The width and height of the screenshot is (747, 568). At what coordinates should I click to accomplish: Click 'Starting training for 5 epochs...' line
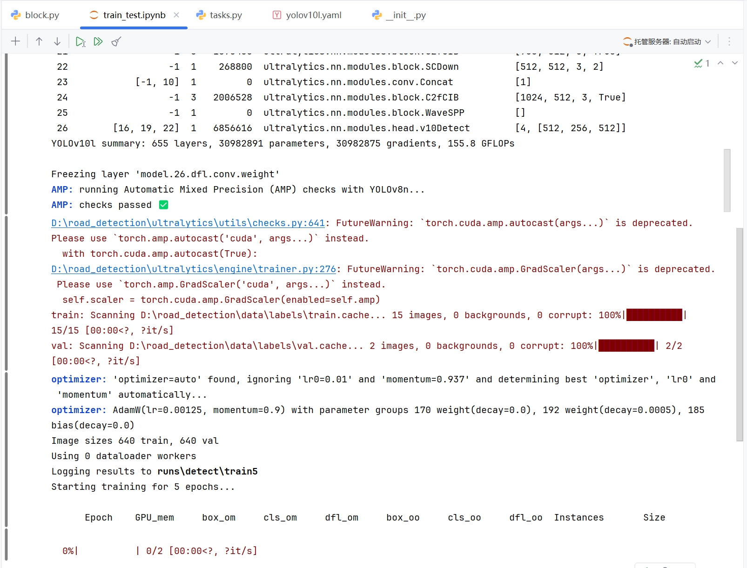click(143, 487)
